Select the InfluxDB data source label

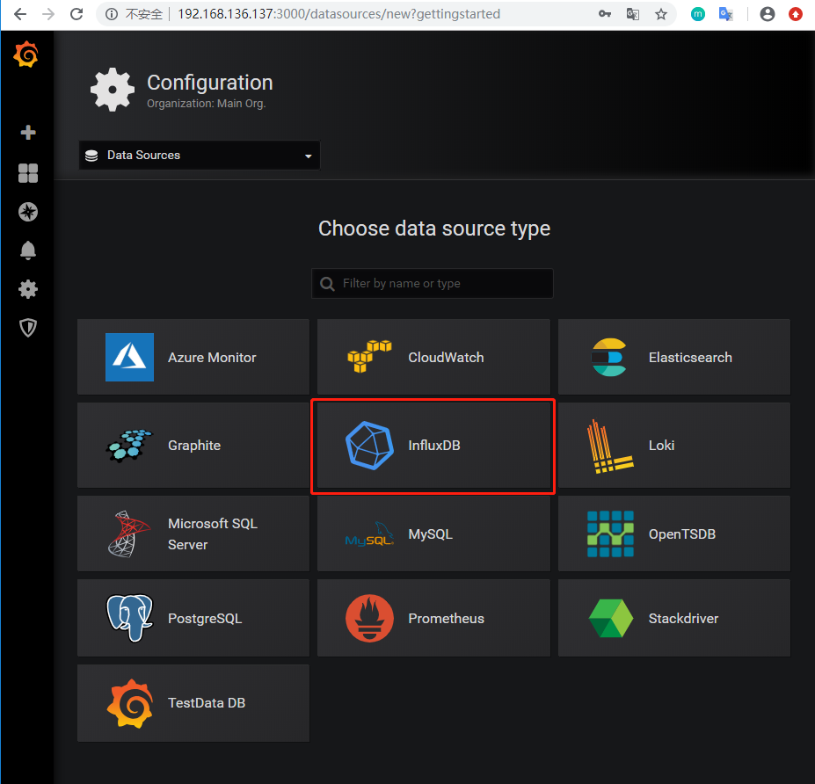434,446
